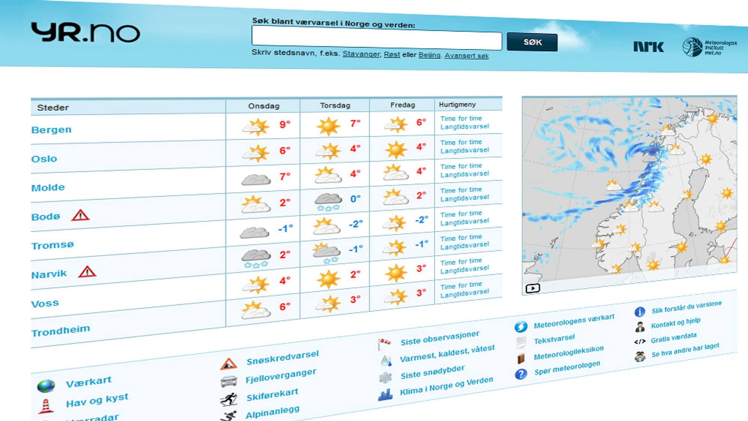Click the globe icon beside Værkart
Screen dimensions: 748x421
[x=46, y=386]
